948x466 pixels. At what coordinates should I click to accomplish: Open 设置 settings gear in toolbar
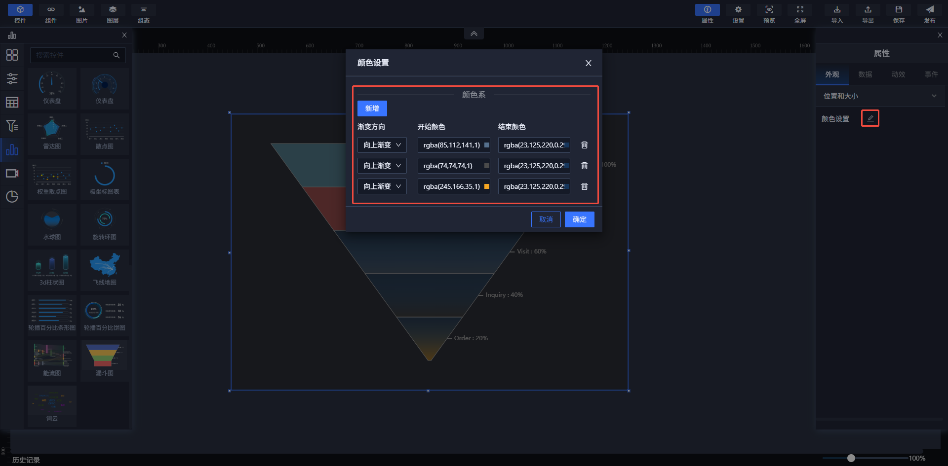coord(738,14)
